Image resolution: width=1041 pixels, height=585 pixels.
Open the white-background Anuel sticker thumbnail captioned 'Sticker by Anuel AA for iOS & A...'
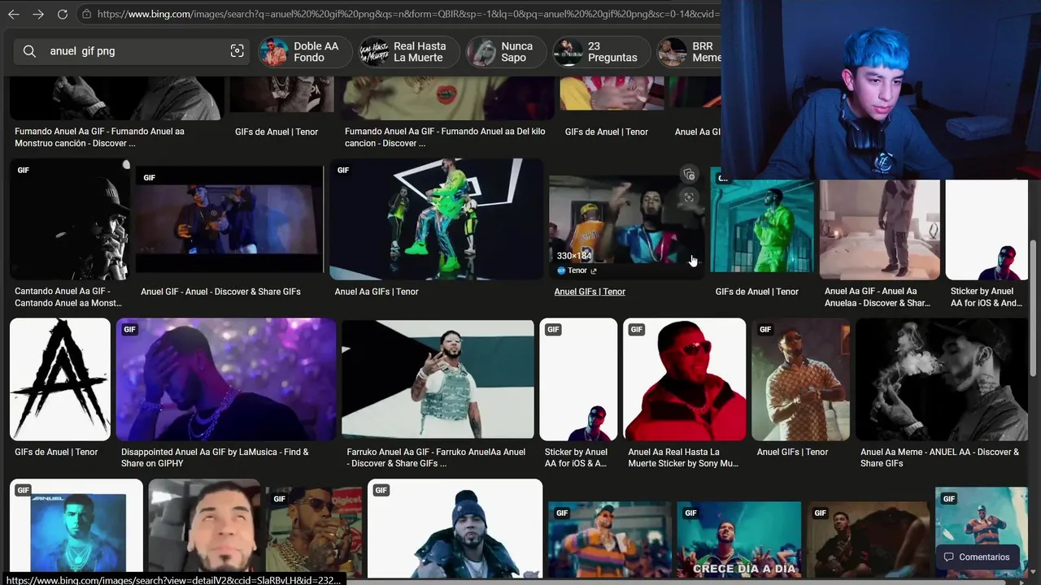pos(578,379)
